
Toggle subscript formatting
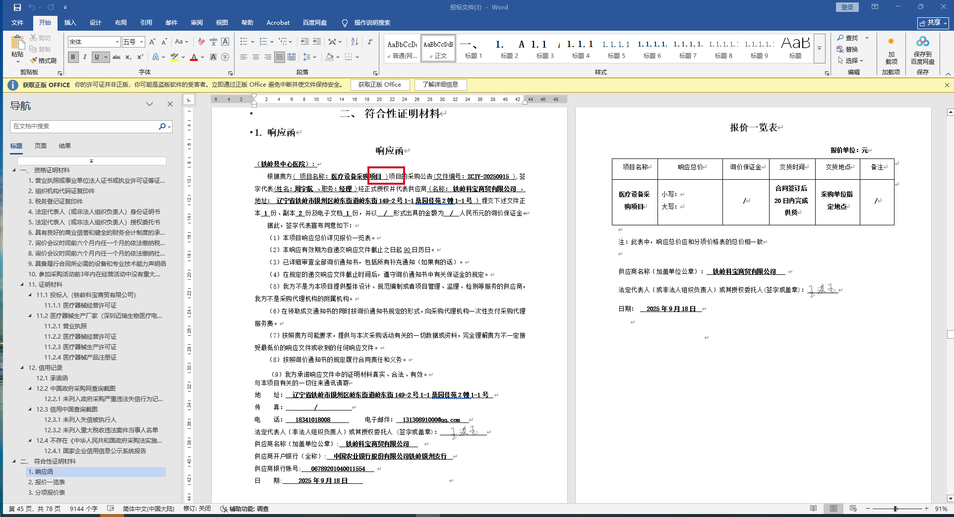[x=128, y=57]
